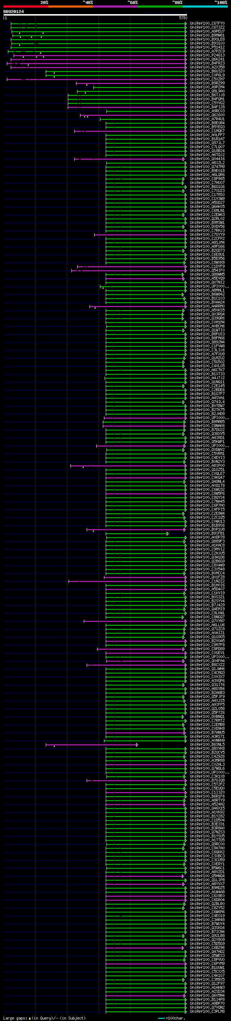Image resolution: width=231 pixels, height=1021 pixels.
Task: Click the red 20% identity legend bar
Action: click(26, 7)
